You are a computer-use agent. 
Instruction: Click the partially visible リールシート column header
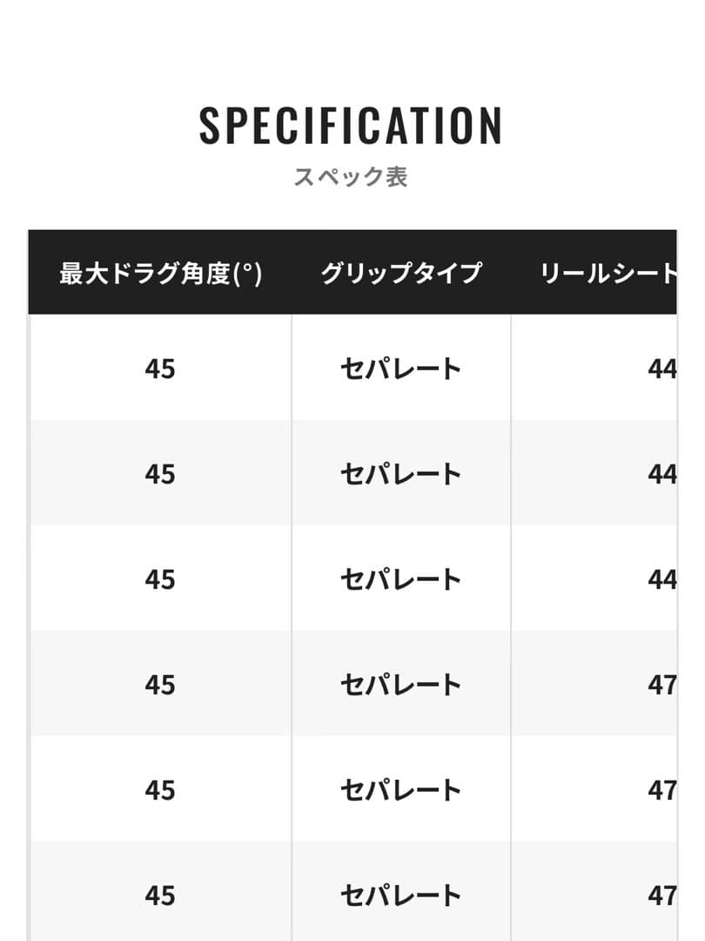(x=608, y=273)
